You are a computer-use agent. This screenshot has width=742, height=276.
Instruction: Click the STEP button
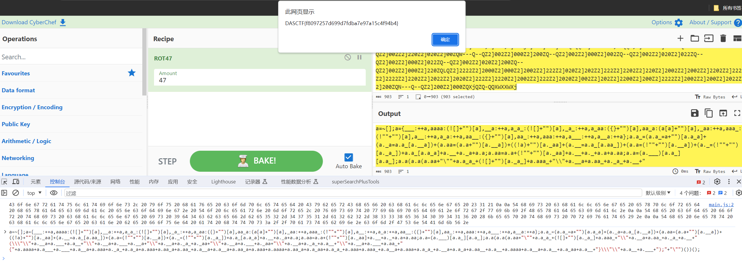coord(167,161)
